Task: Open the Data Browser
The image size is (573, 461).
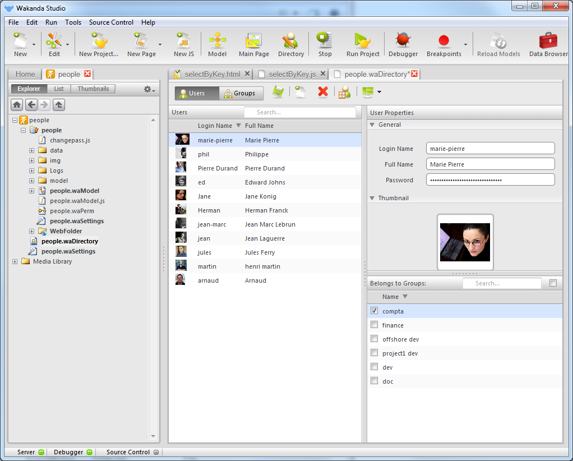Action: point(548,44)
